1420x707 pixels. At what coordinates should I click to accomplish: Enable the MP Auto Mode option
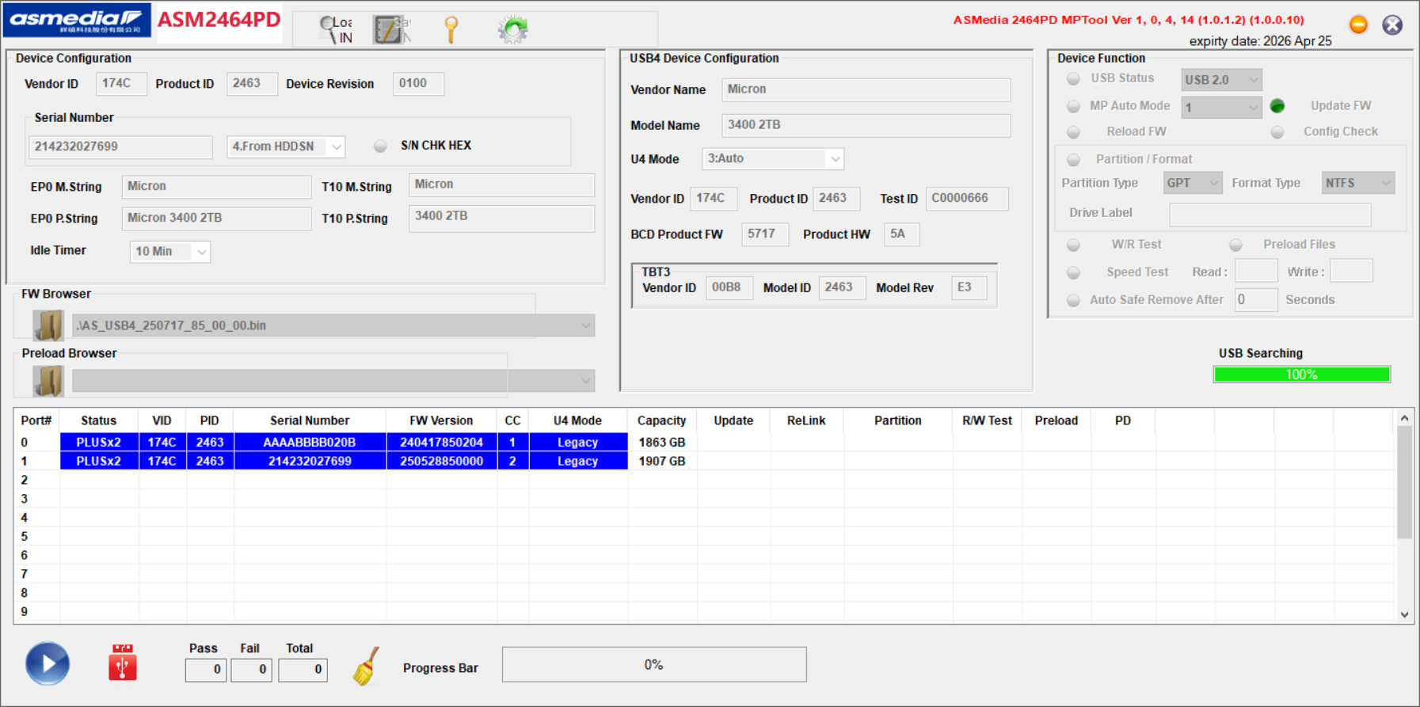pyautogui.click(x=1073, y=106)
